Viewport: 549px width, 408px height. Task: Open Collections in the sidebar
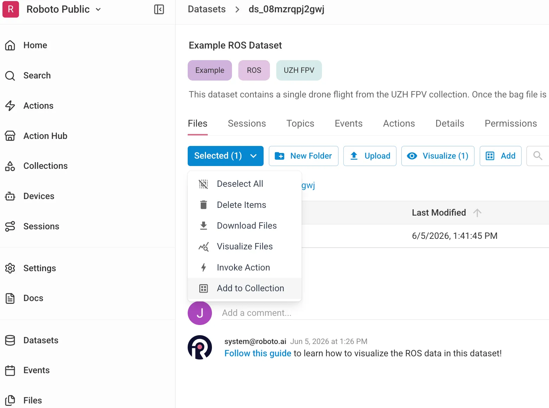[x=45, y=166]
